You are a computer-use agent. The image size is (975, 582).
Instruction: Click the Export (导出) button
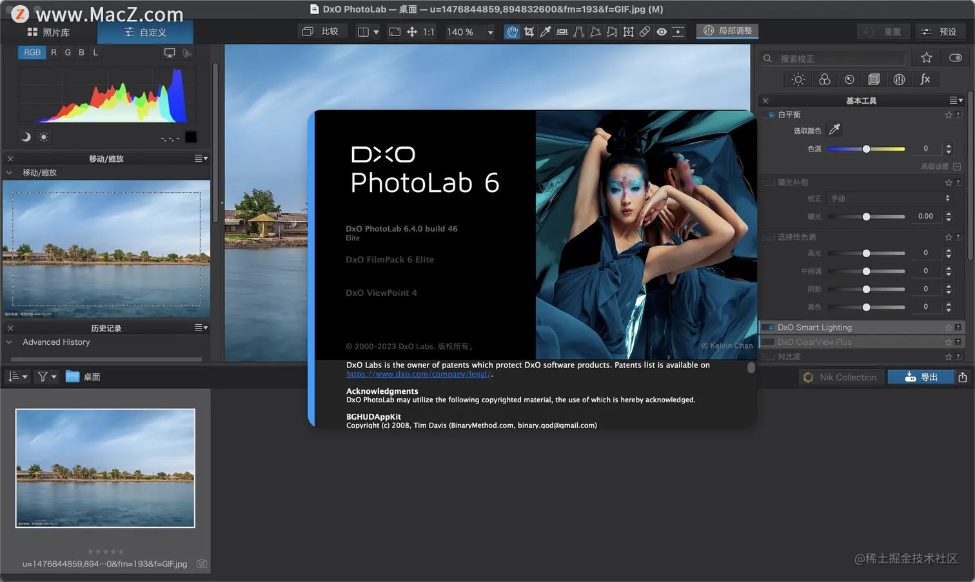[921, 377]
